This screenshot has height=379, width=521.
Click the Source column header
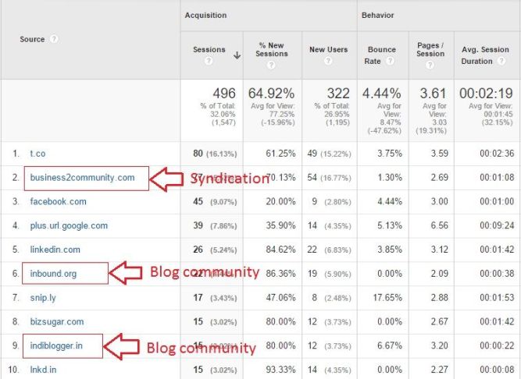pos(32,39)
